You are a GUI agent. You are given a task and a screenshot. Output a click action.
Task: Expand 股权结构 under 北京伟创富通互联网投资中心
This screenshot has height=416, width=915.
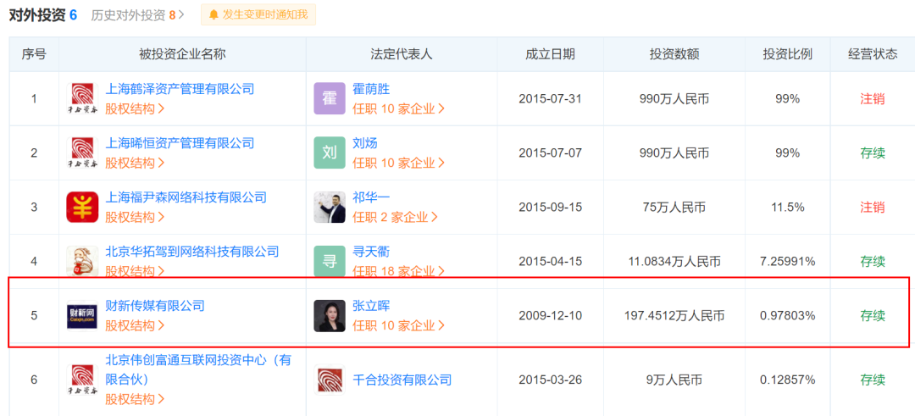coord(135,400)
